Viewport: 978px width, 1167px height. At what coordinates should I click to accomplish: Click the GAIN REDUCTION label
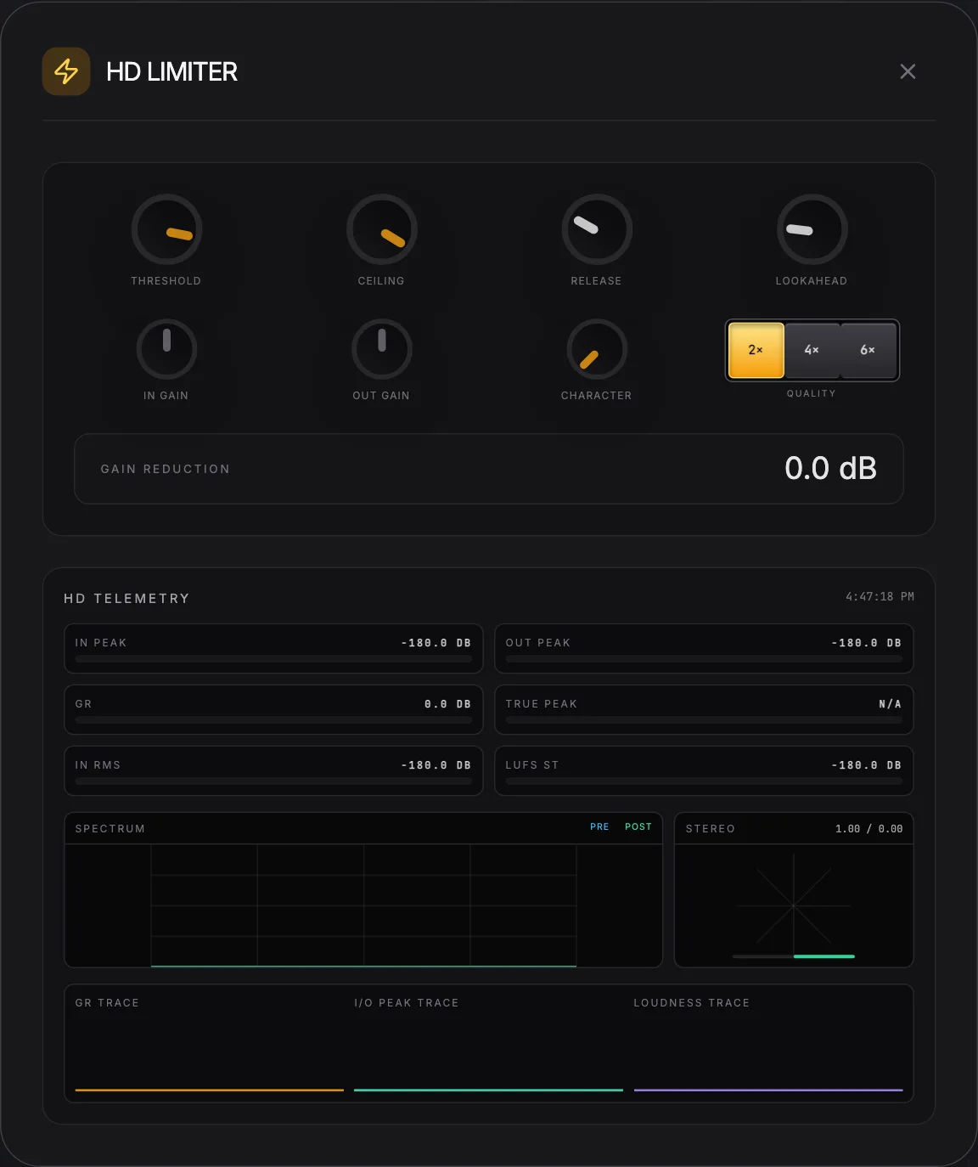coord(166,469)
